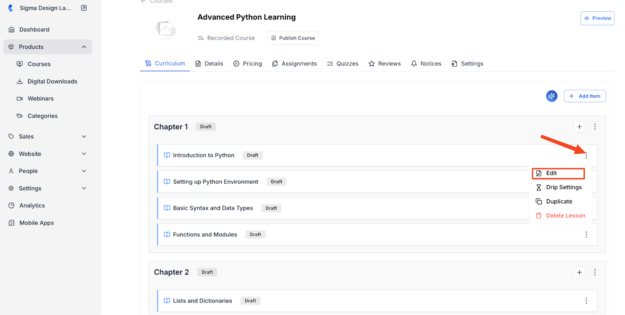Click the course thumbnail placeholder image
This screenshot has height=315, width=625.
click(x=166, y=29)
